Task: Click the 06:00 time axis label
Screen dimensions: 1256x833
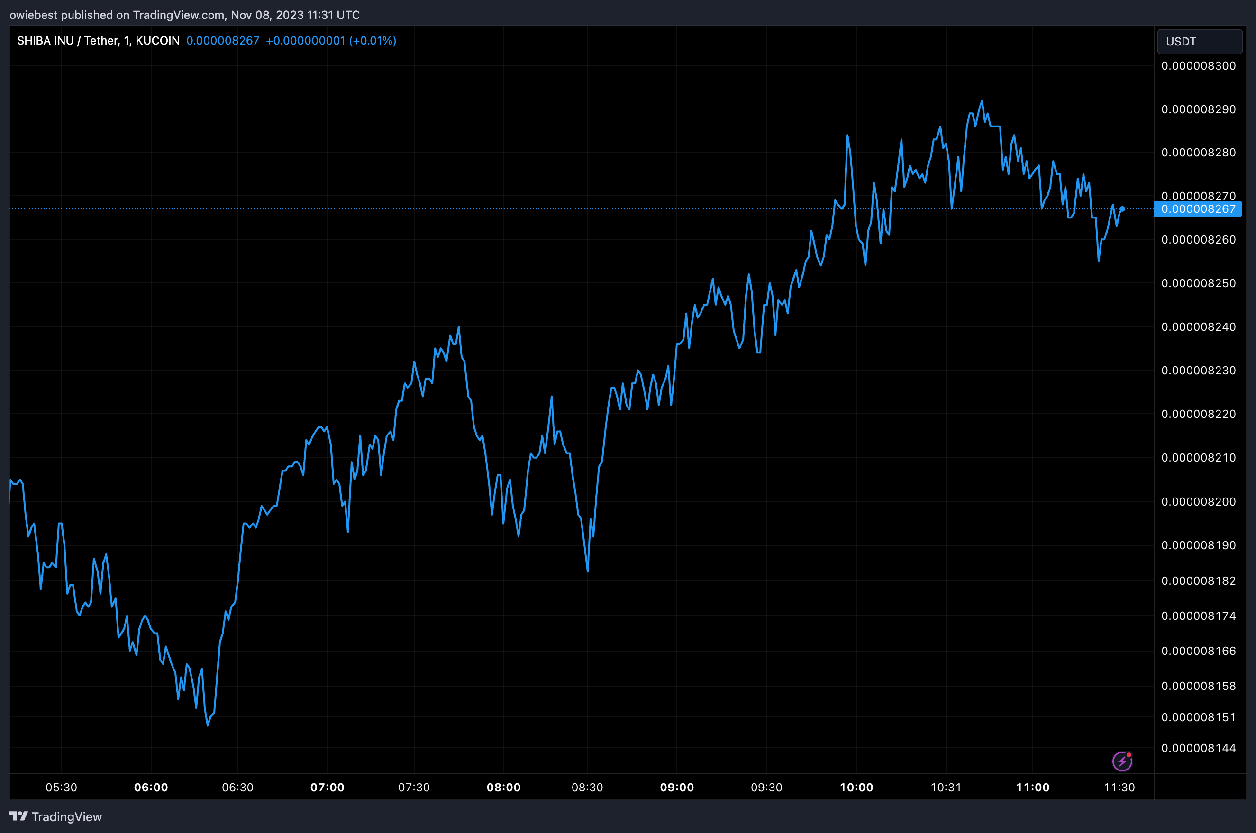Action: click(151, 788)
